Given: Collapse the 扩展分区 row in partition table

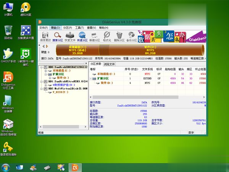Looking at the screenshot, I should pyautogui.click(x=90, y=78).
